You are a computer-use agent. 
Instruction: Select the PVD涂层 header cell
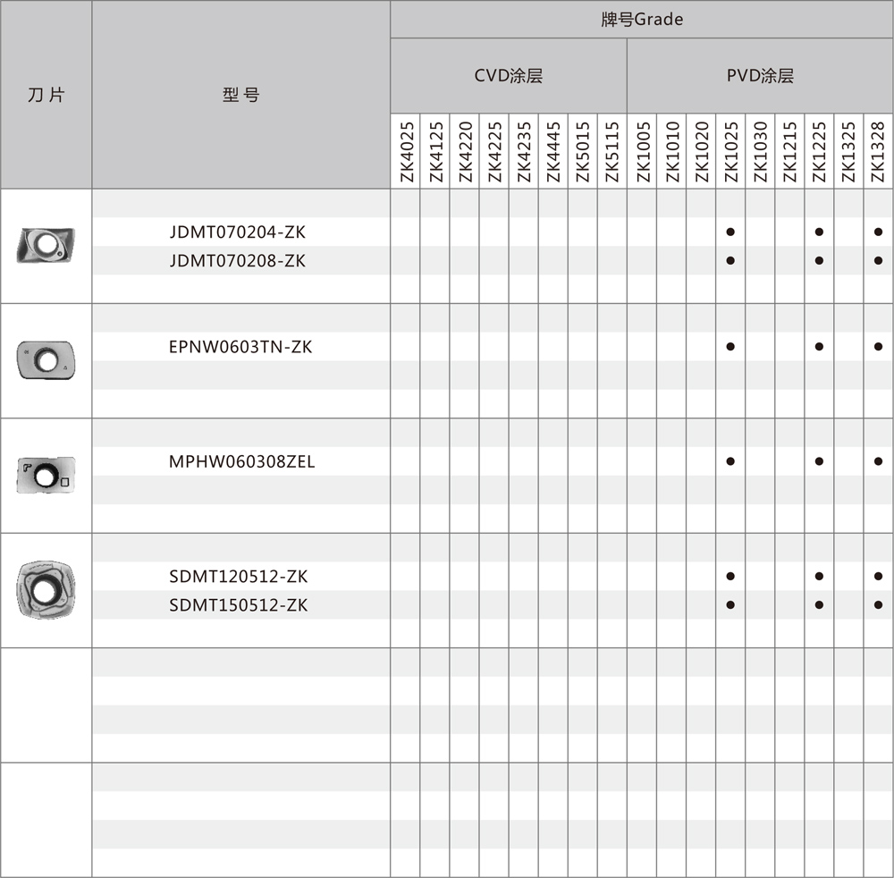[x=759, y=76]
